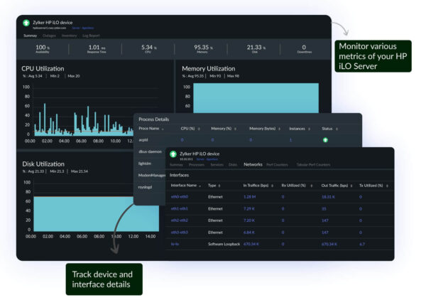Click the 0 Downtimes metric
This screenshot has width=426, height=300.
[305, 48]
